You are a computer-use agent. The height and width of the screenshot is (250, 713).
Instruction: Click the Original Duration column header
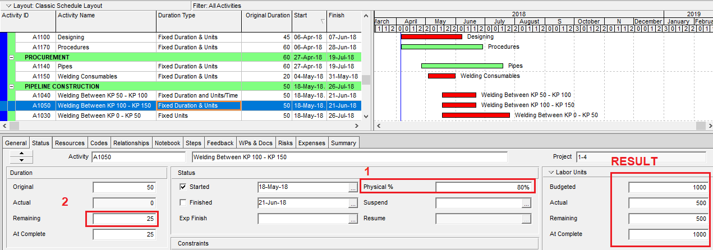tap(267, 21)
